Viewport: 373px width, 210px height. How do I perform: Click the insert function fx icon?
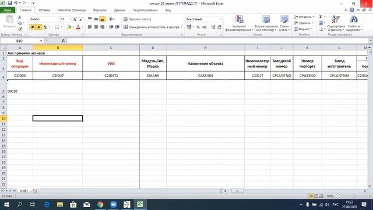(x=64, y=41)
